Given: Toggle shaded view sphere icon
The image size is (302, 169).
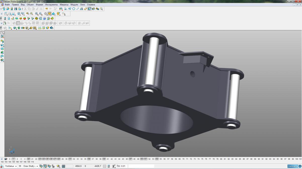Looking at the screenshot, I should (x=50, y=14).
